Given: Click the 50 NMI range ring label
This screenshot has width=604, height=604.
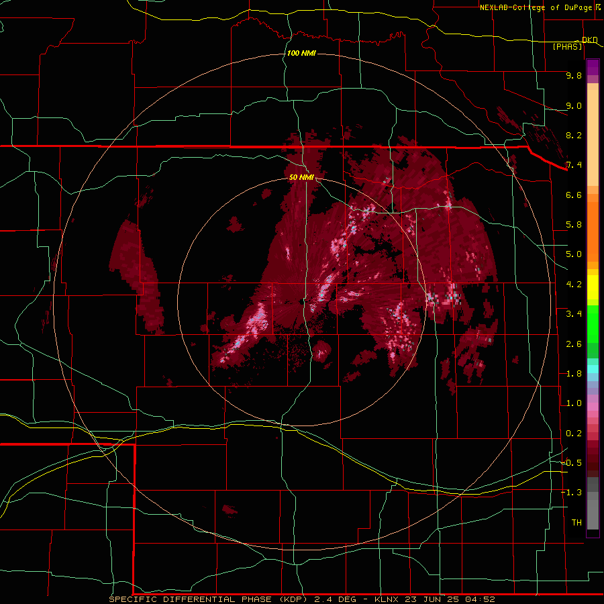Looking at the screenshot, I should [301, 177].
